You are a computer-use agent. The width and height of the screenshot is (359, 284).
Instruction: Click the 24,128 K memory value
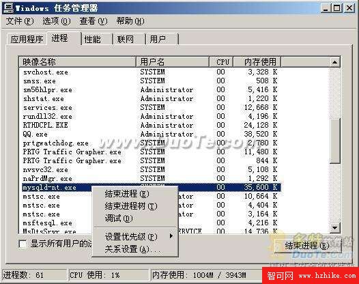pyautogui.click(x=261, y=126)
